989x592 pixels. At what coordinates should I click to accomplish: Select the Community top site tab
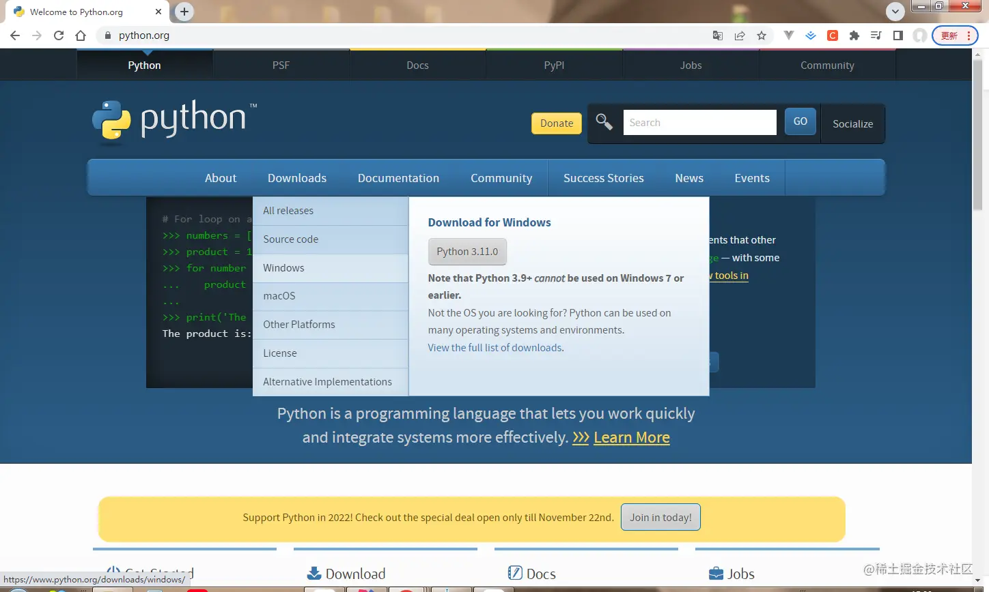(x=827, y=65)
